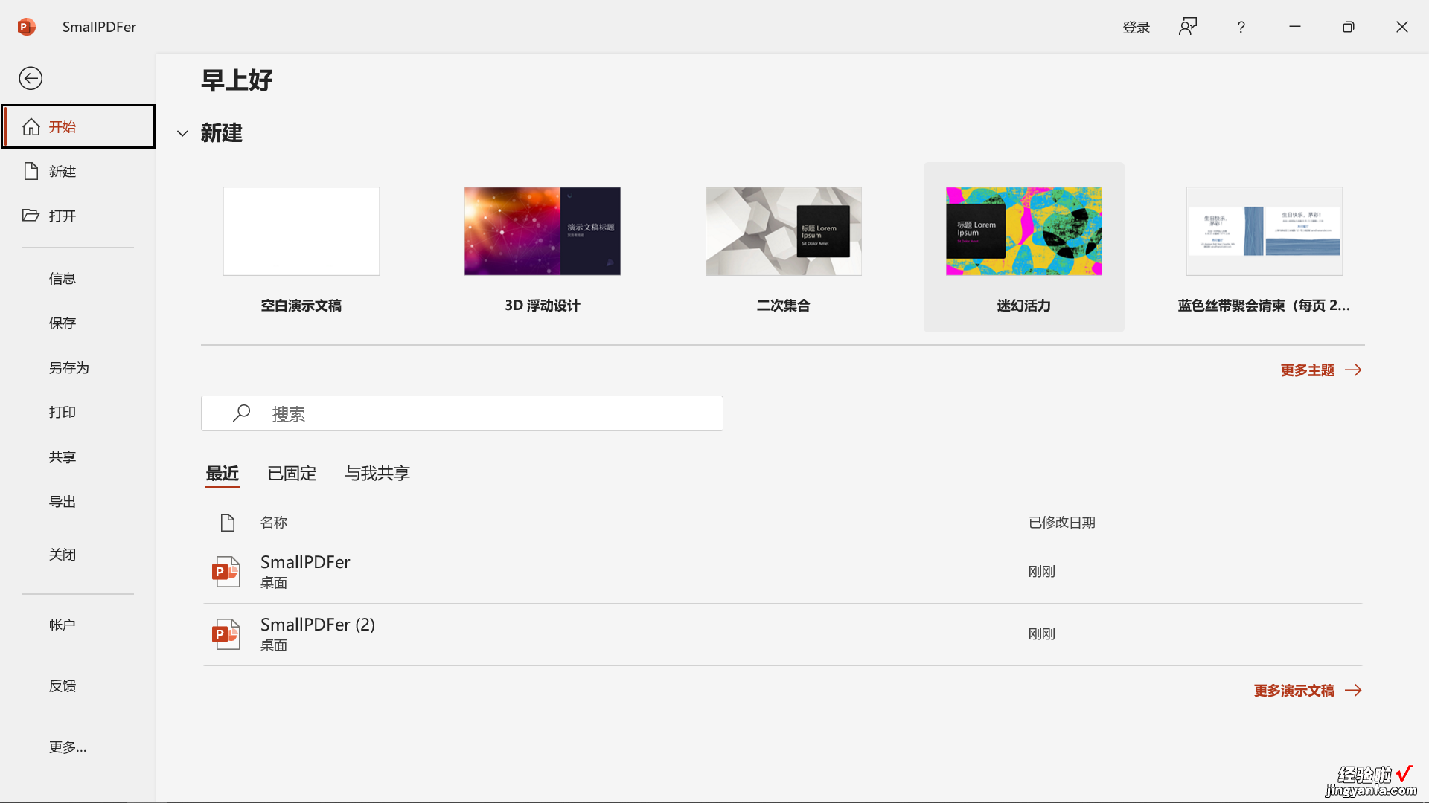Open the 登录 button in toolbar
This screenshot has height=803, width=1429.
[1137, 27]
